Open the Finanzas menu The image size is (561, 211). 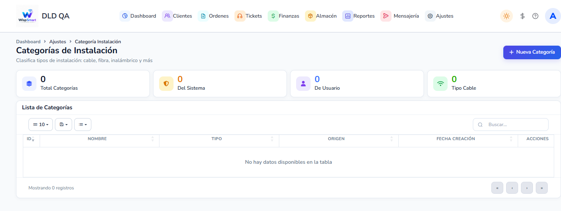click(284, 16)
